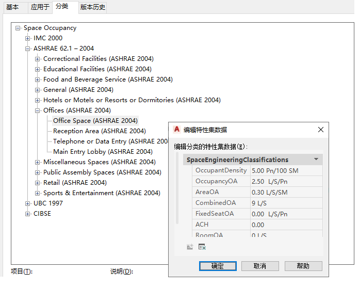Click the 说明(D): label

coord(122,272)
